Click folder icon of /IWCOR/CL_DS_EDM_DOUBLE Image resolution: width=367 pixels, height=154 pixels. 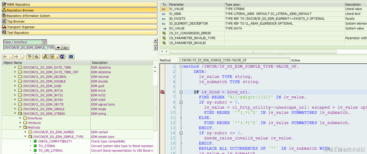[20, 81]
